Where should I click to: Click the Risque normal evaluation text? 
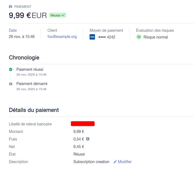156,37
